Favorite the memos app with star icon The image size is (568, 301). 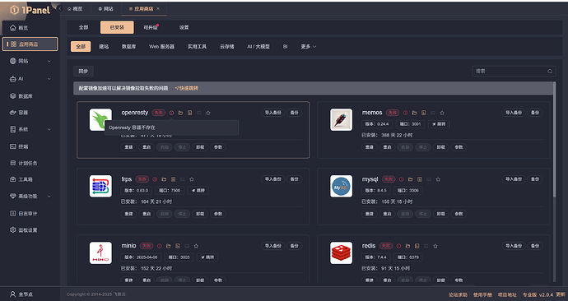coord(442,113)
